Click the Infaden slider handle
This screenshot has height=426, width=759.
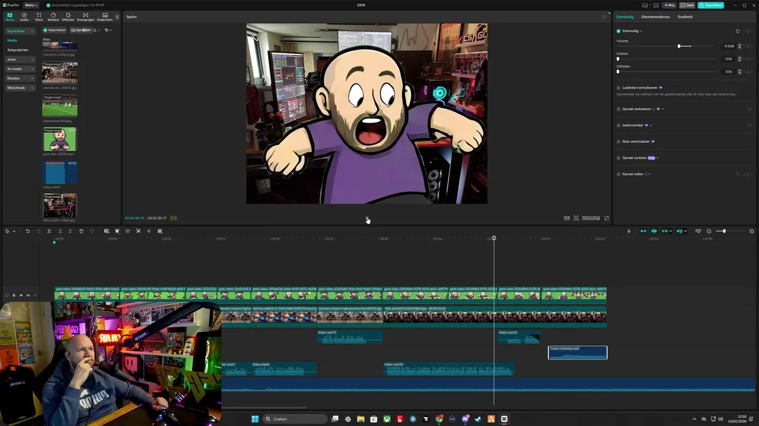point(618,59)
